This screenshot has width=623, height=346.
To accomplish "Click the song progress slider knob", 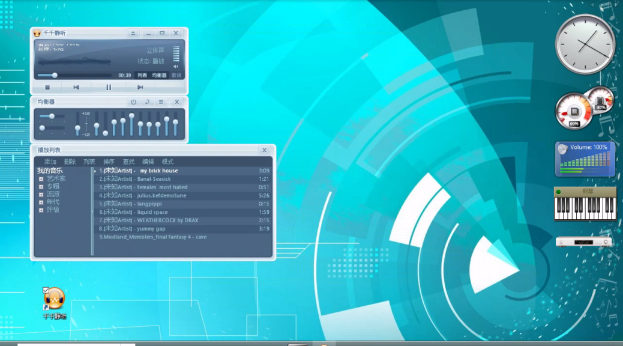I will [x=55, y=75].
